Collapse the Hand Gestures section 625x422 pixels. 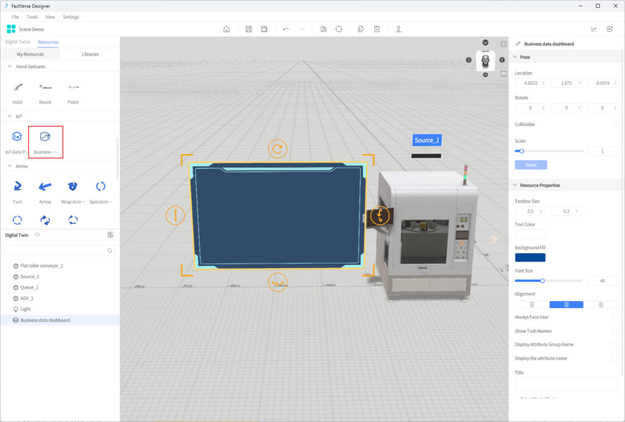pos(10,66)
